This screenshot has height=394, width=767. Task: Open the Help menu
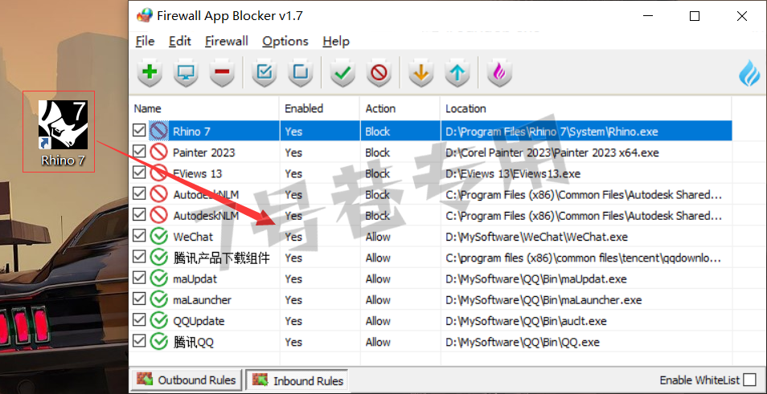(336, 41)
